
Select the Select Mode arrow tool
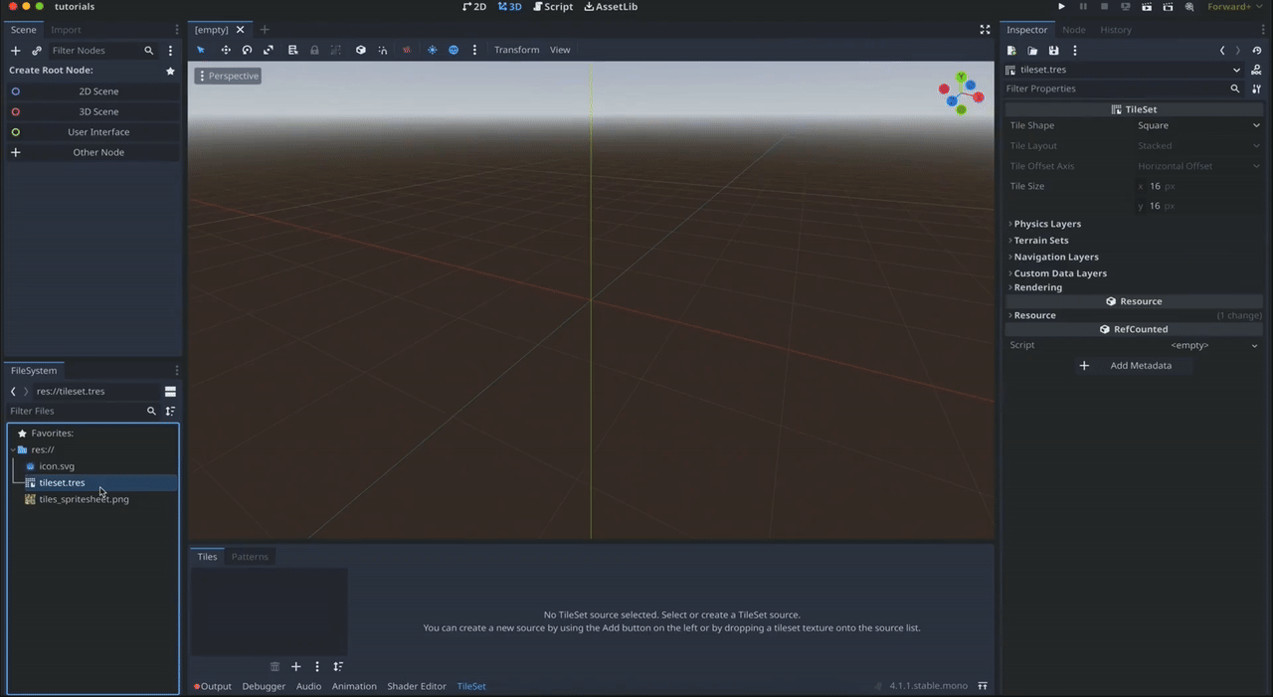pos(201,50)
